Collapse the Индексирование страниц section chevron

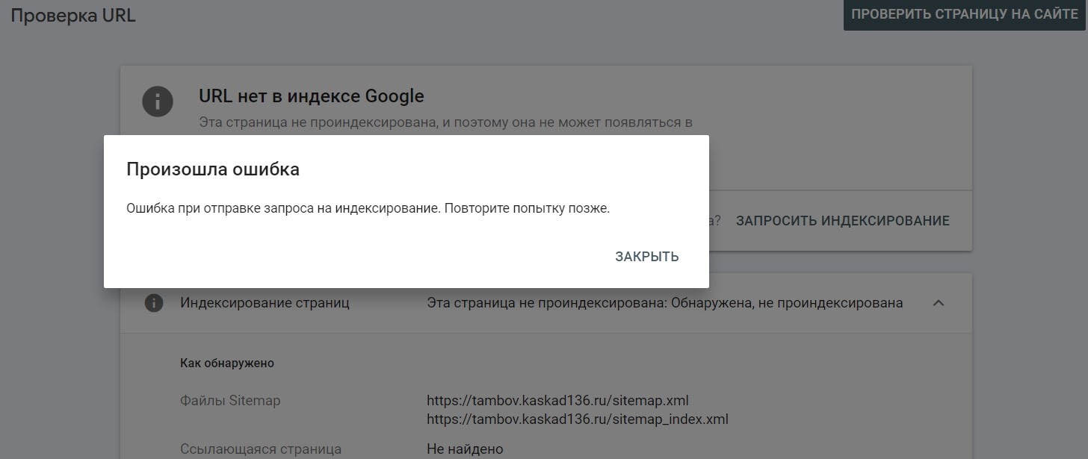click(939, 303)
